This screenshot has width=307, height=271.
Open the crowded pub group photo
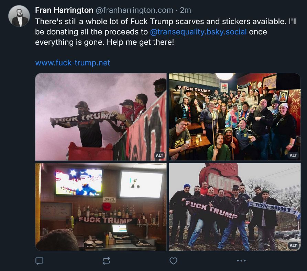235,117
